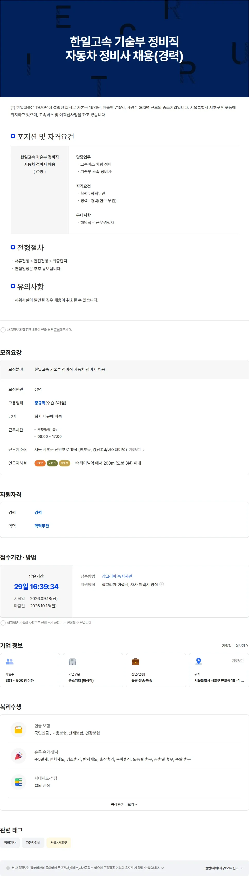The width and height of the screenshot is (249, 876).
Task: Click the 사내제도·성장 books icon
Action: (x=19, y=782)
